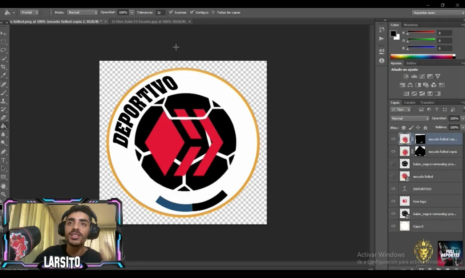Select the Dodge tool

pyautogui.click(x=4, y=143)
